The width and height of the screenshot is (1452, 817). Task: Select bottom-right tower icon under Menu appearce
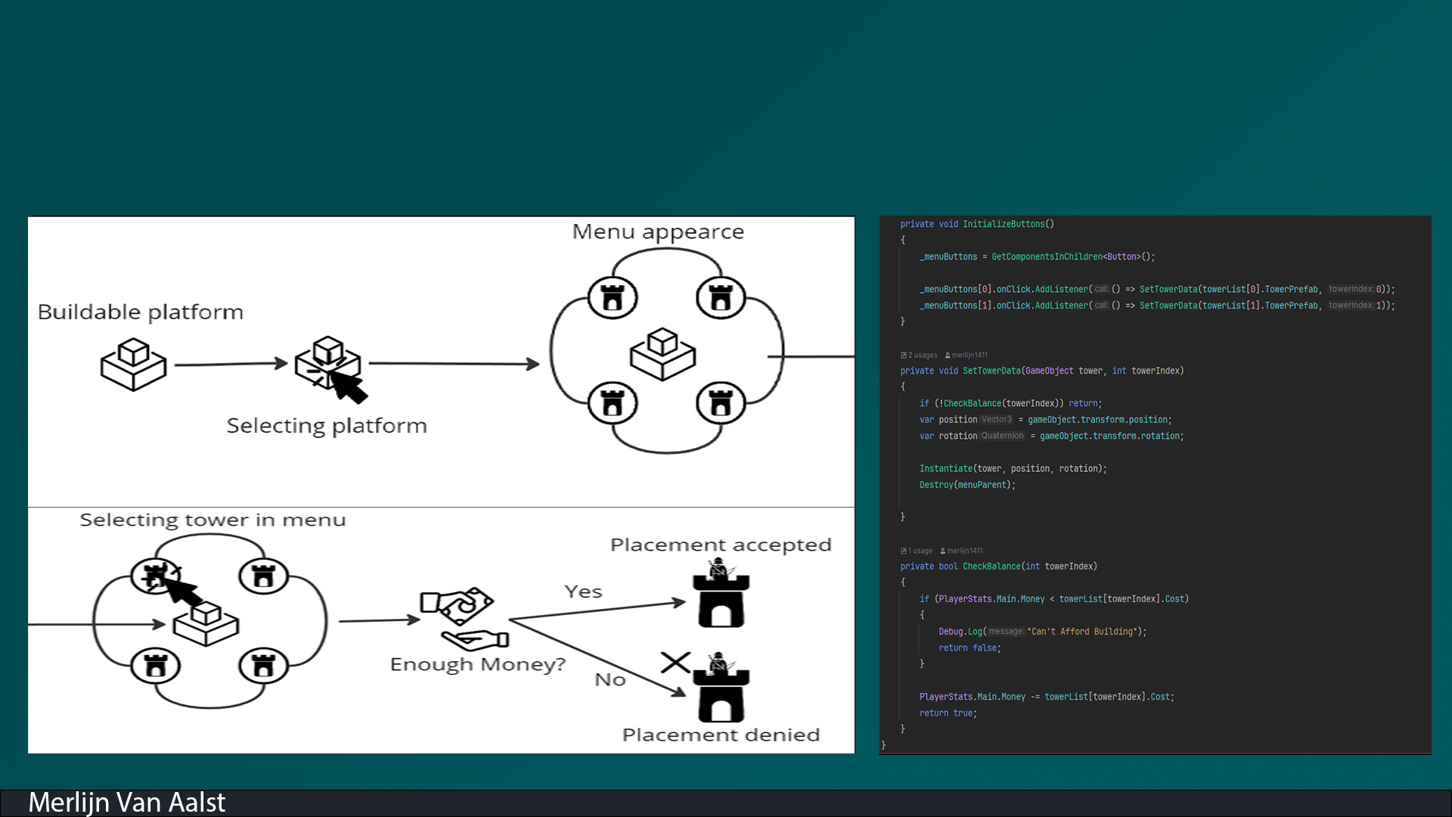coord(721,404)
